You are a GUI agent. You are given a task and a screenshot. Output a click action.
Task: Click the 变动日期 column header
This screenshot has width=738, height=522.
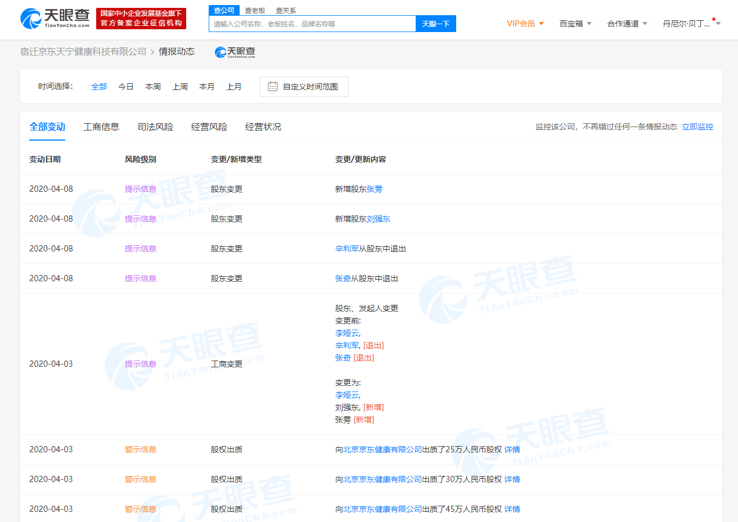pos(45,159)
